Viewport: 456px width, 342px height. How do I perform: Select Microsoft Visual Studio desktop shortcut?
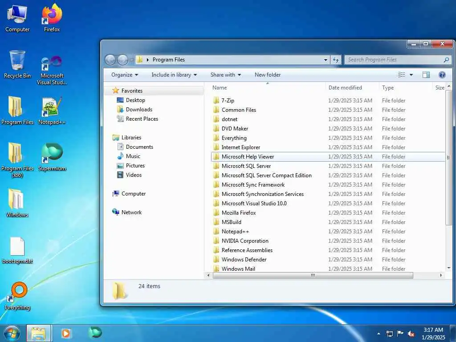click(x=52, y=70)
